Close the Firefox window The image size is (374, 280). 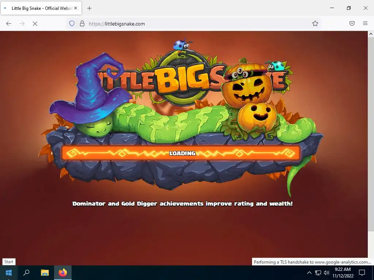pos(365,8)
